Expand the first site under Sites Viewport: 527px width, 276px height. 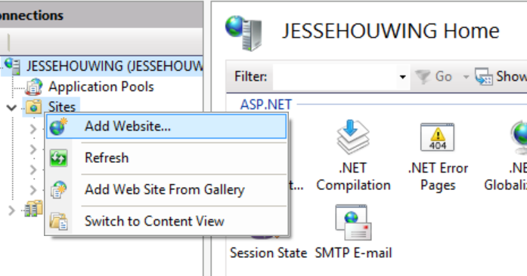coord(33,129)
